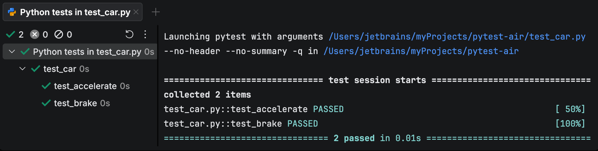Image resolution: width=598 pixels, height=151 pixels.
Task: Select the Python tests in test_car.py tab
Action: coord(73,12)
